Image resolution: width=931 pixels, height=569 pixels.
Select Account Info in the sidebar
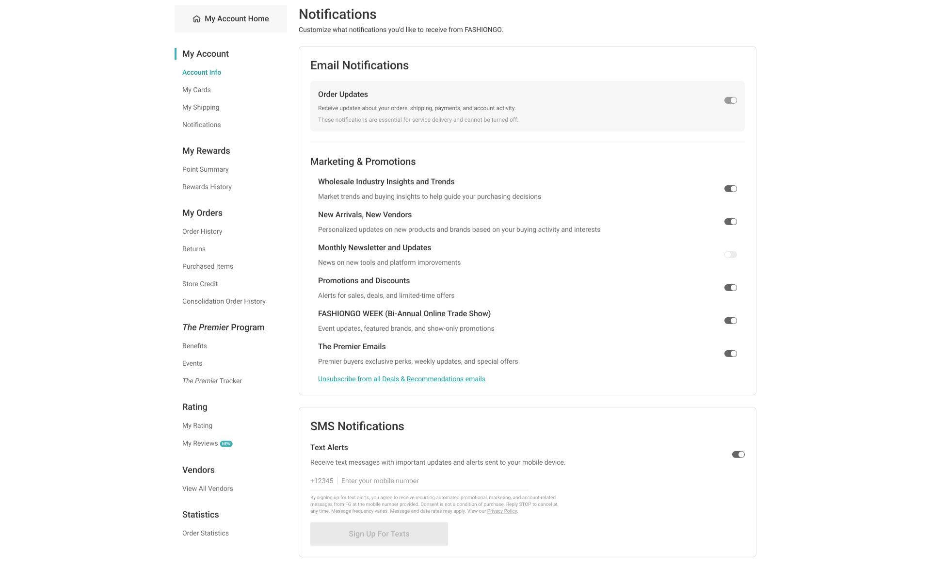pos(202,72)
